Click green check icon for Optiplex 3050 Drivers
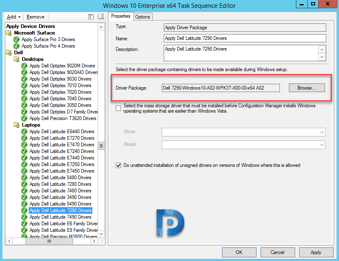Screen dimensions: 339x261 pyautogui.click(x=24, y=105)
